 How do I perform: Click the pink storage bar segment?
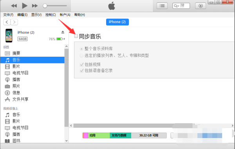pyautogui.click(x=86, y=135)
